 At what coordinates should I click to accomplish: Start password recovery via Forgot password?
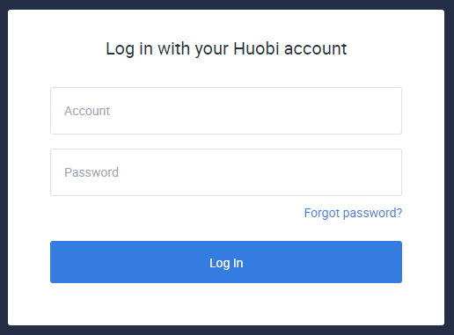(353, 213)
